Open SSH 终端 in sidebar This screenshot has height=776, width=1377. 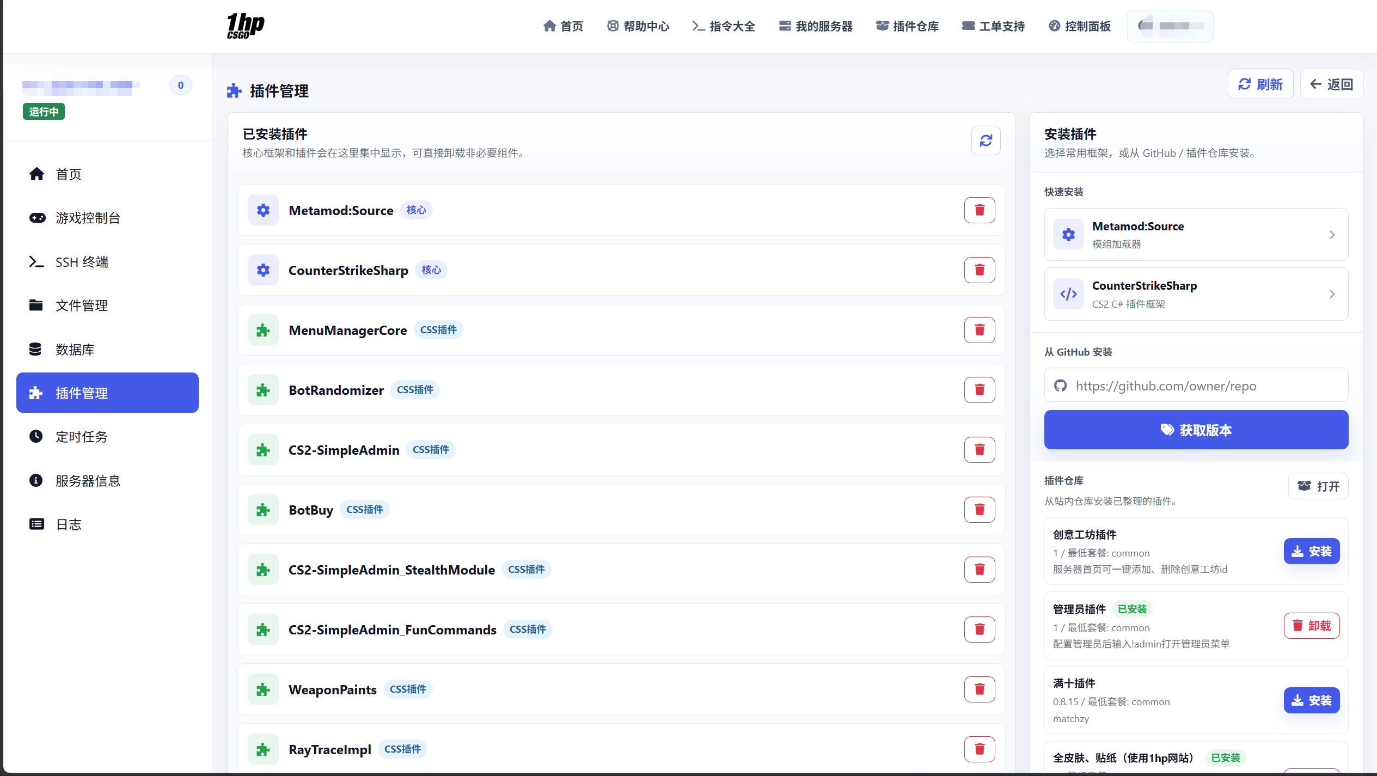click(x=107, y=262)
